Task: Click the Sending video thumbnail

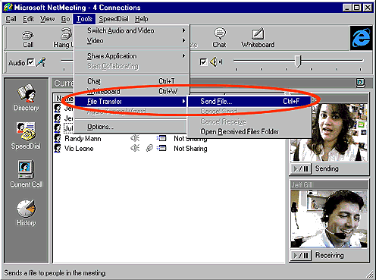Action: [329, 133]
